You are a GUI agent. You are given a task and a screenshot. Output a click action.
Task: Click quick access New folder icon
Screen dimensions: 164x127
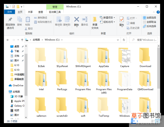coord(18,7)
